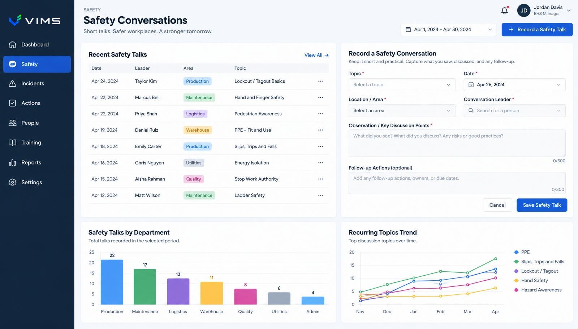The width and height of the screenshot is (578, 329).
Task: Open the Apr 26, 2024 date dropdown
Action: [514, 84]
